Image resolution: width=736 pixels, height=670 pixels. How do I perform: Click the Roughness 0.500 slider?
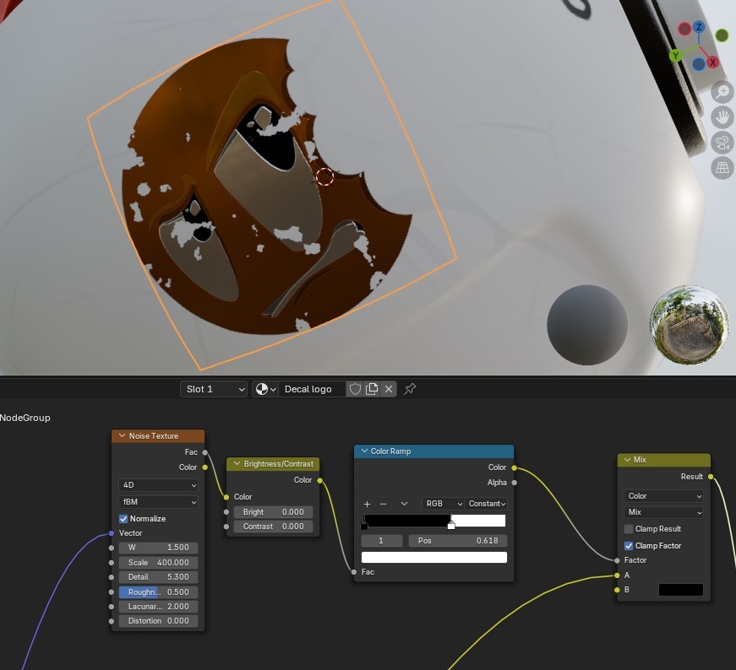coord(158,592)
